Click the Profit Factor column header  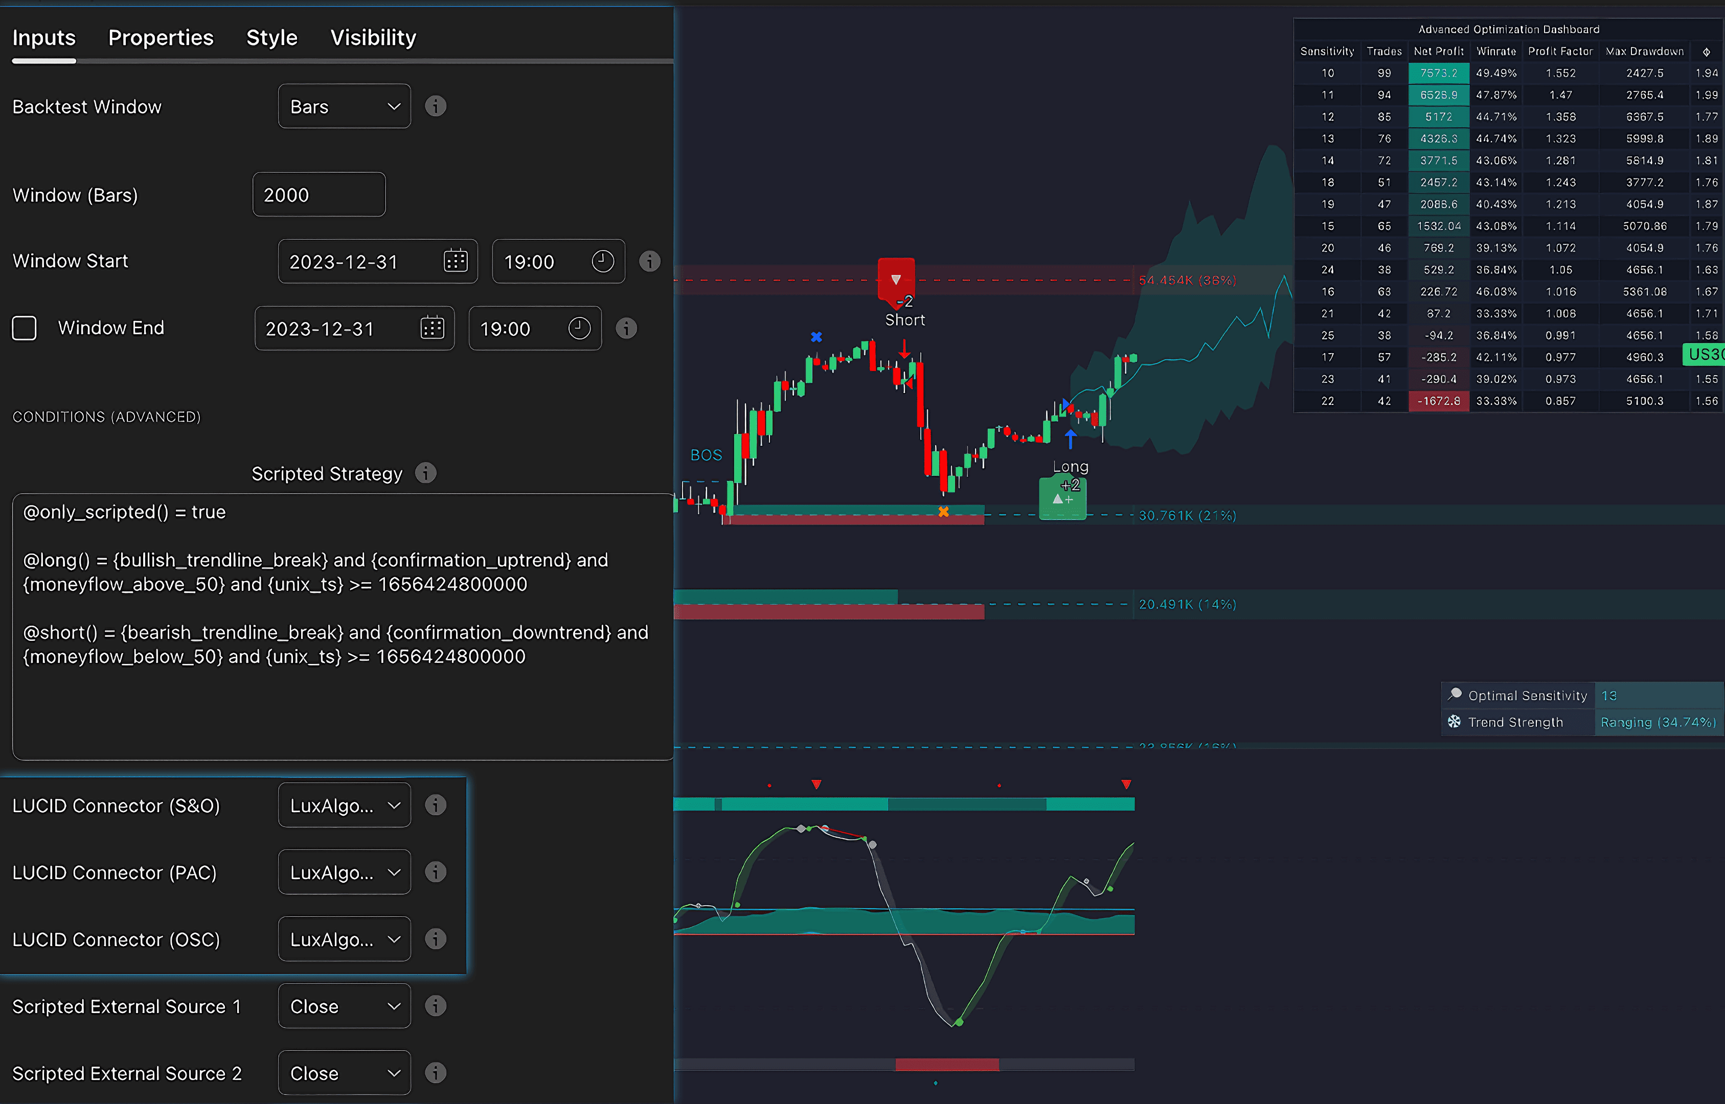point(1560,51)
